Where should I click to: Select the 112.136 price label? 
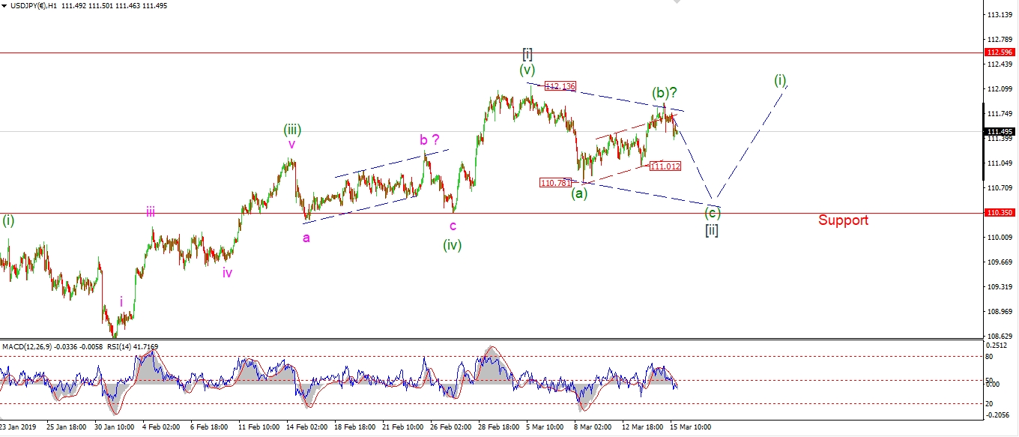(x=560, y=86)
